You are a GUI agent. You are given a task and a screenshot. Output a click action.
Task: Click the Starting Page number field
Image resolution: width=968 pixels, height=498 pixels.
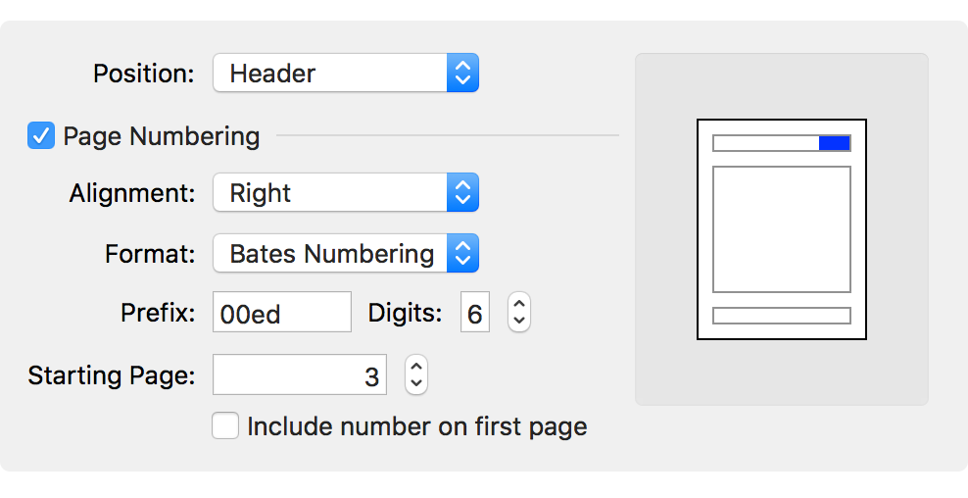click(300, 375)
